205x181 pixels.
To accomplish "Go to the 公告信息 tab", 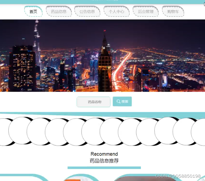I will pyautogui.click(x=87, y=11).
